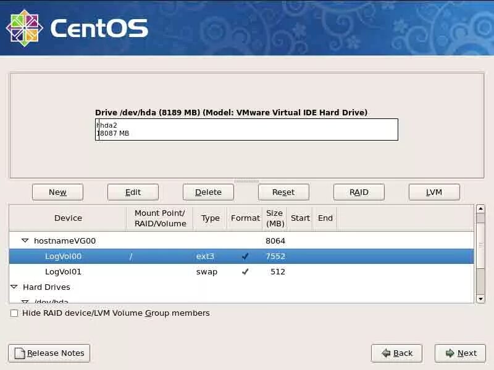Click the Size (MB) column header
494x370 pixels.
click(x=275, y=218)
